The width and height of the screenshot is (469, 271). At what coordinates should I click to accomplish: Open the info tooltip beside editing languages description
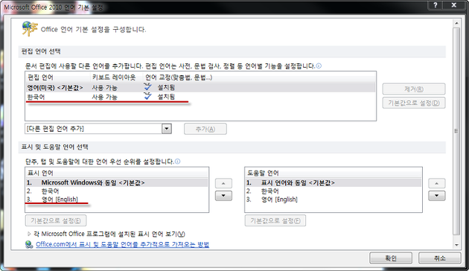point(319,66)
